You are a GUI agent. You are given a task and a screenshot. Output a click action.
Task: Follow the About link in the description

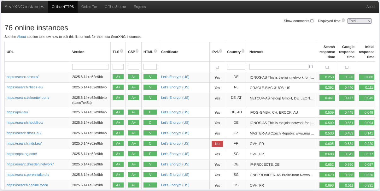[21, 37]
